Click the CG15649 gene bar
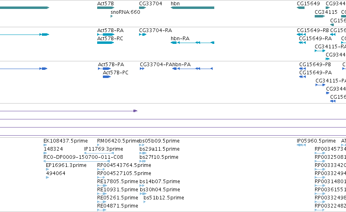The image size is (346, 212). (x=300, y=8)
